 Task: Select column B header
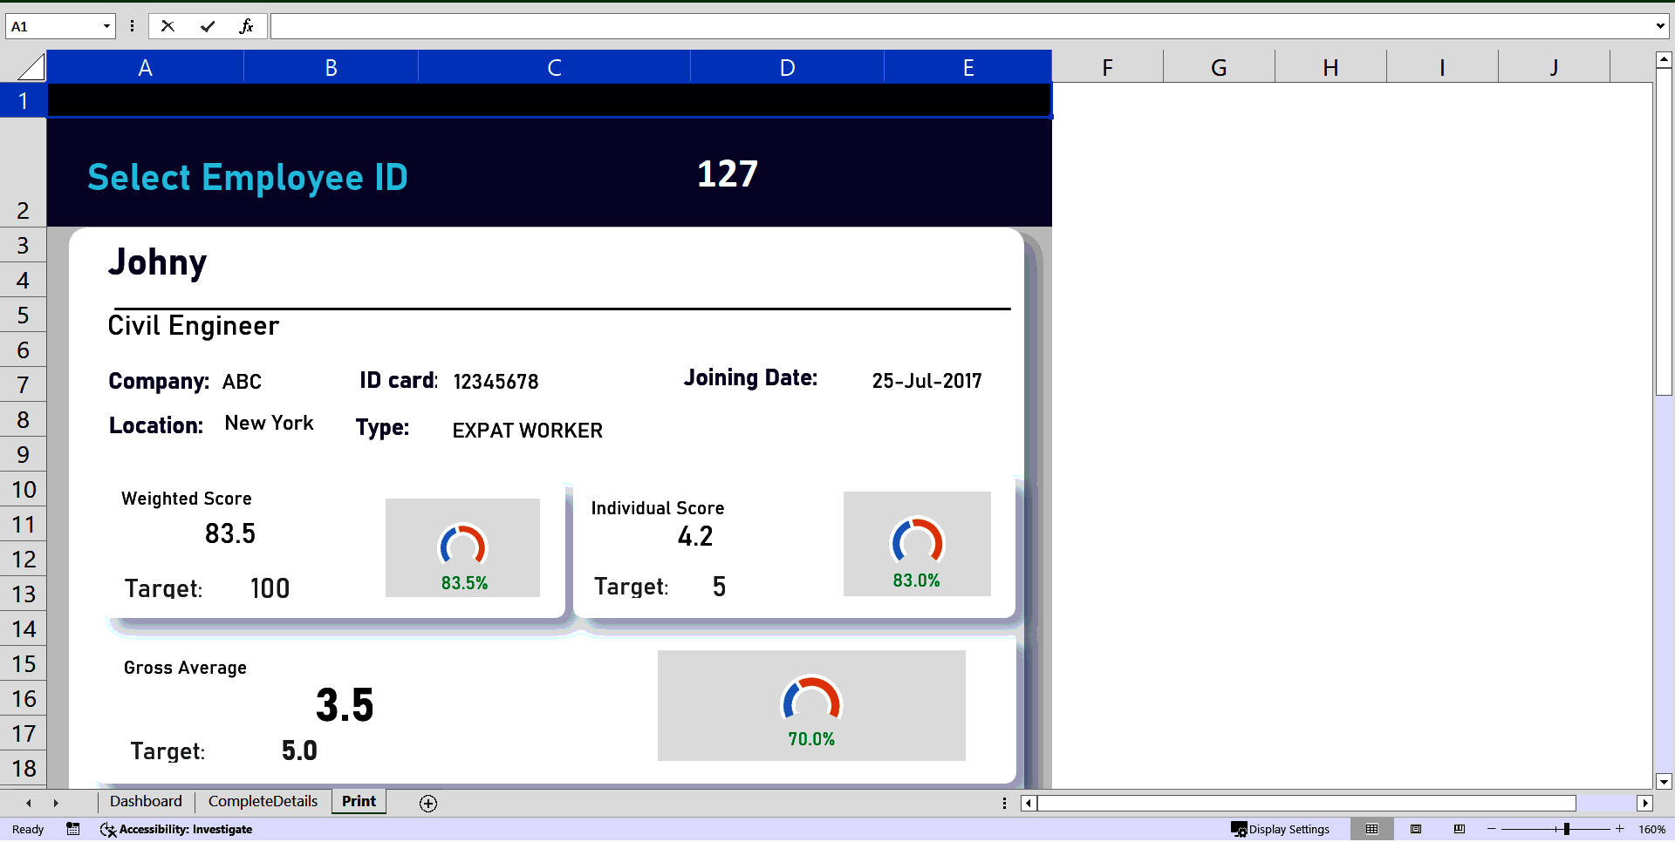coord(332,67)
